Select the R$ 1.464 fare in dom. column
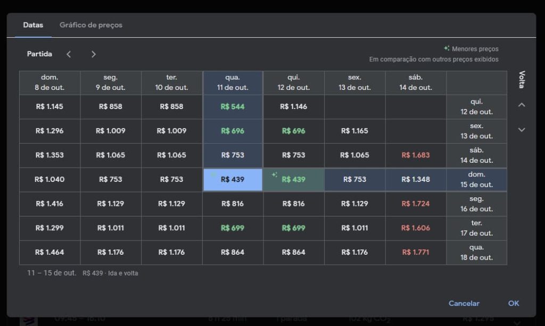The height and width of the screenshot is (326, 545). 49,253
